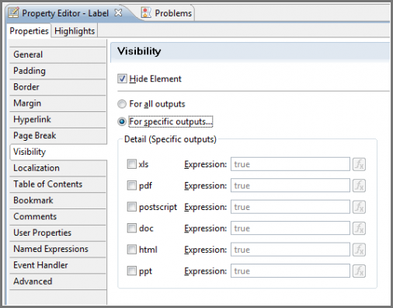The width and height of the screenshot is (393, 308).
Task: Open the Table of Contents category
Action: [58, 184]
